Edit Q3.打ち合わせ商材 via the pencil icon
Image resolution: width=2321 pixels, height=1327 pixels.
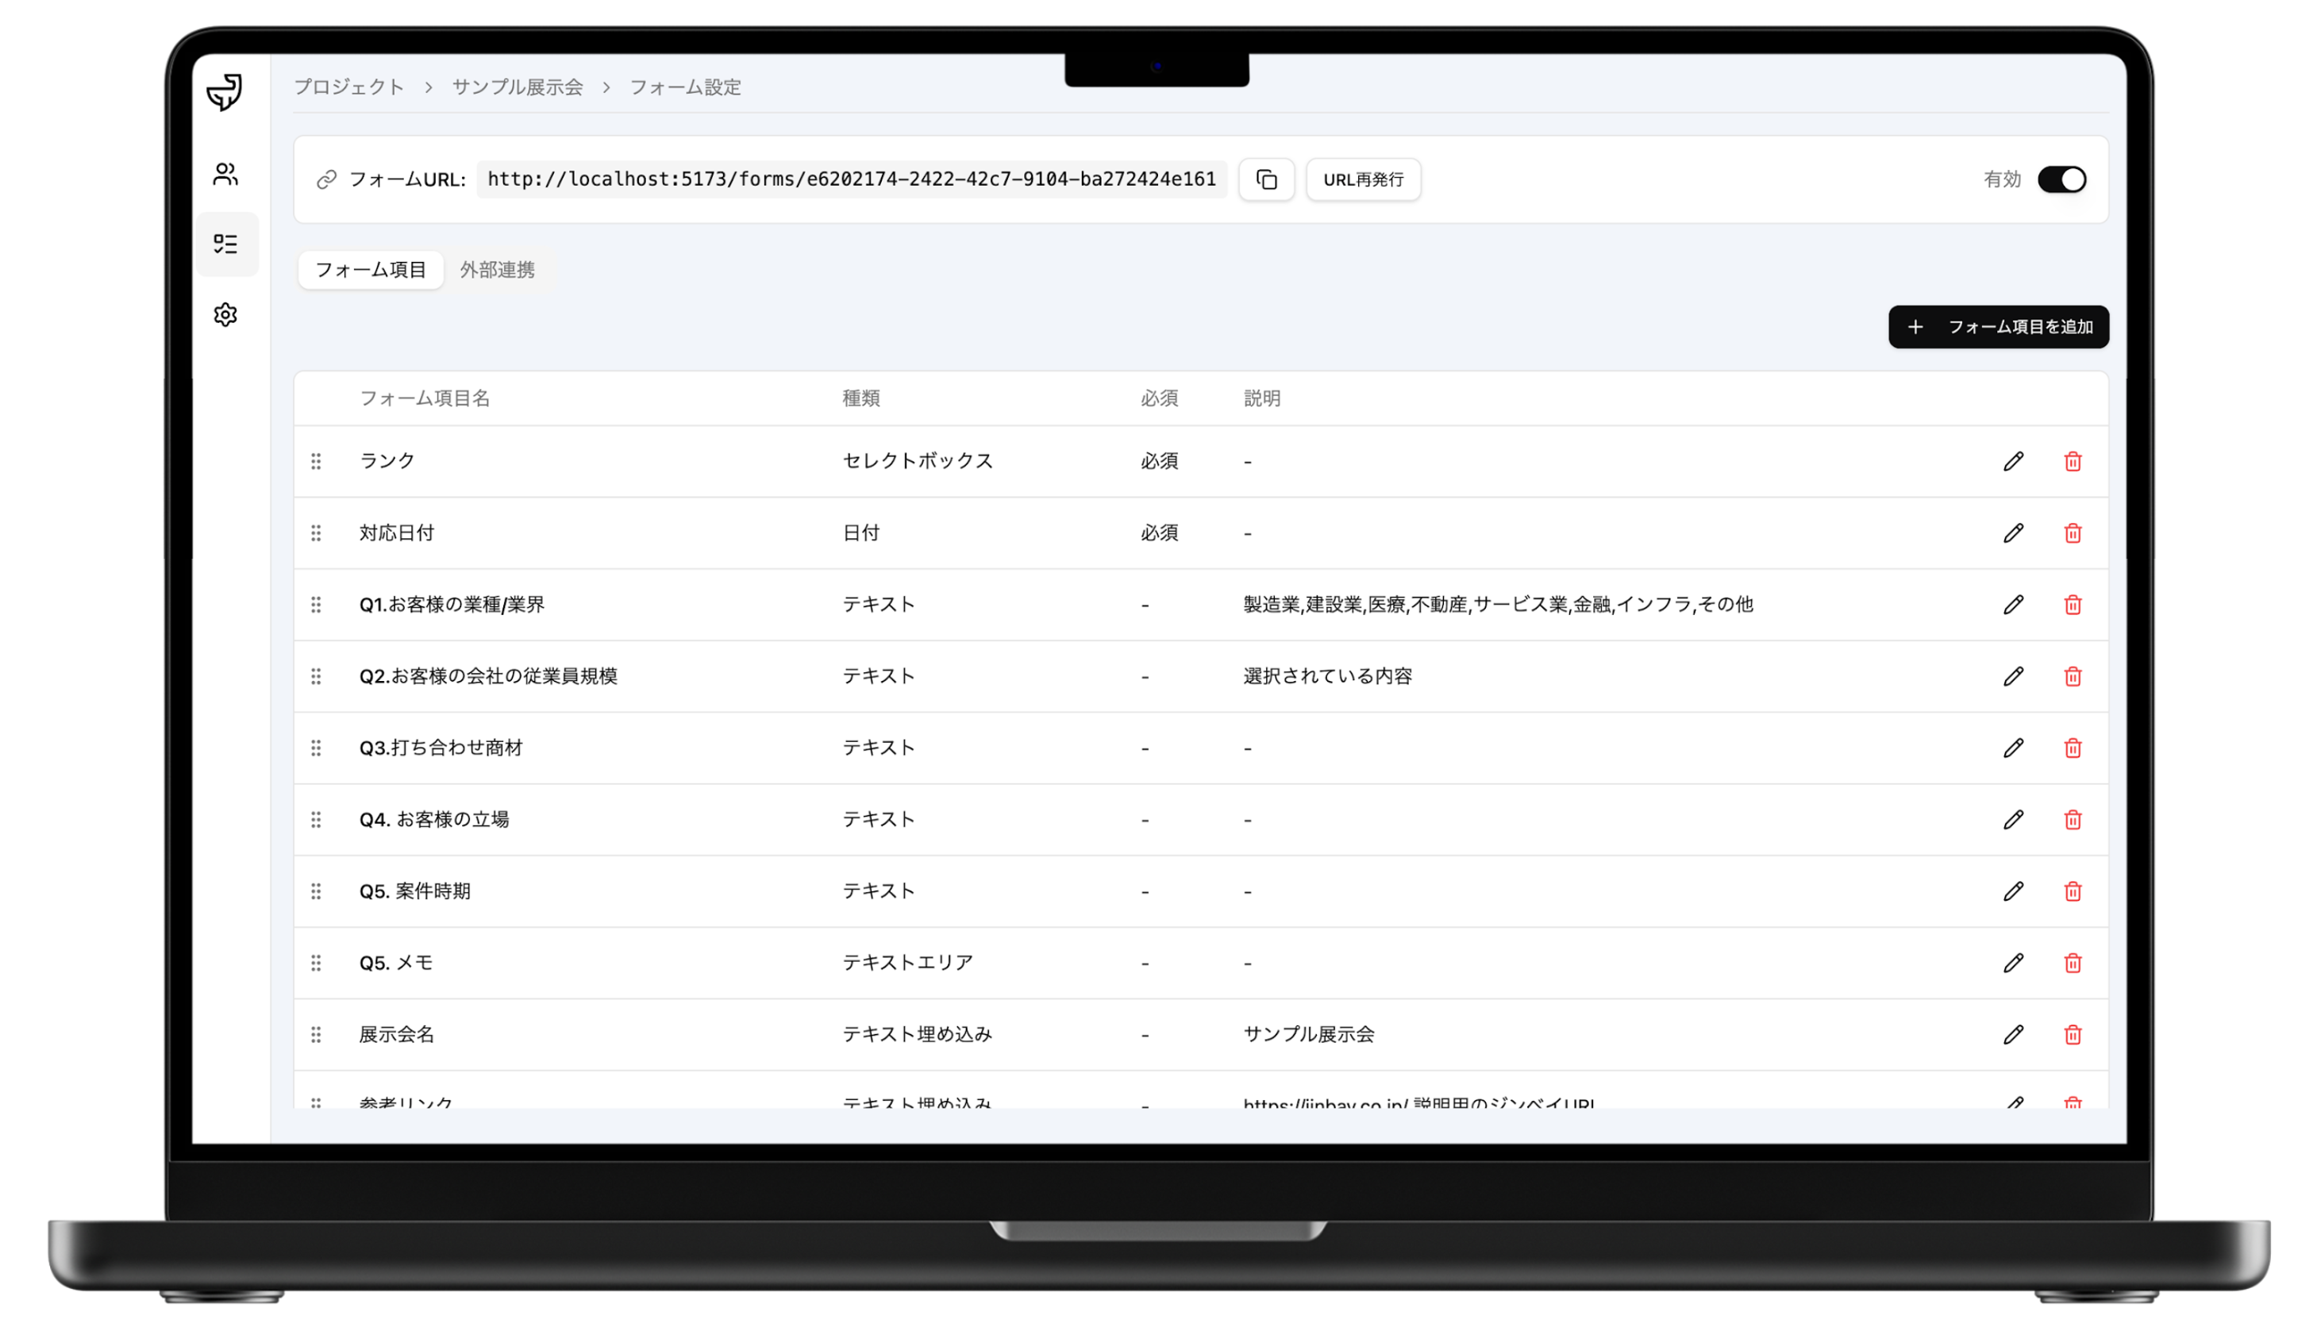(2013, 748)
